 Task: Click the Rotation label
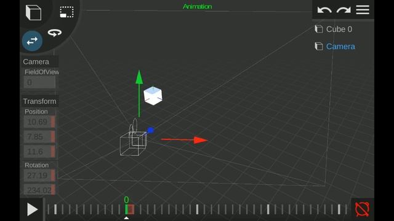pos(37,165)
